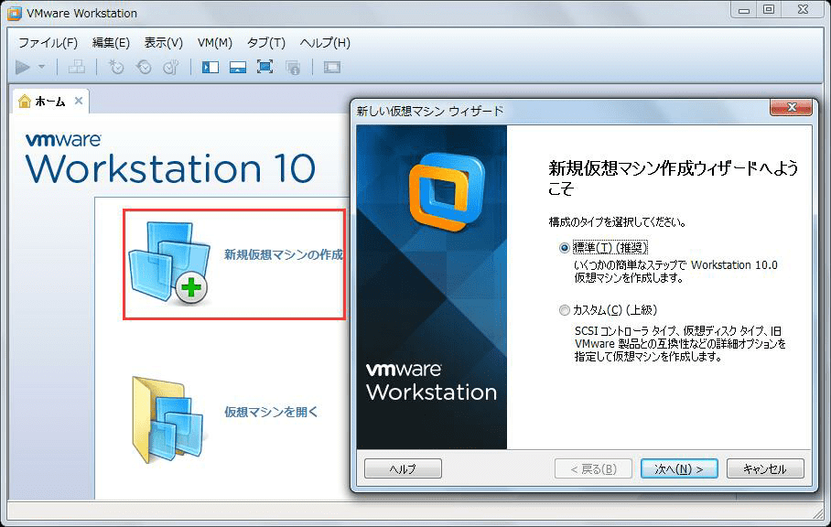Open the ヘルプ(H) menu
Image resolution: width=831 pixels, height=527 pixels.
click(x=325, y=43)
